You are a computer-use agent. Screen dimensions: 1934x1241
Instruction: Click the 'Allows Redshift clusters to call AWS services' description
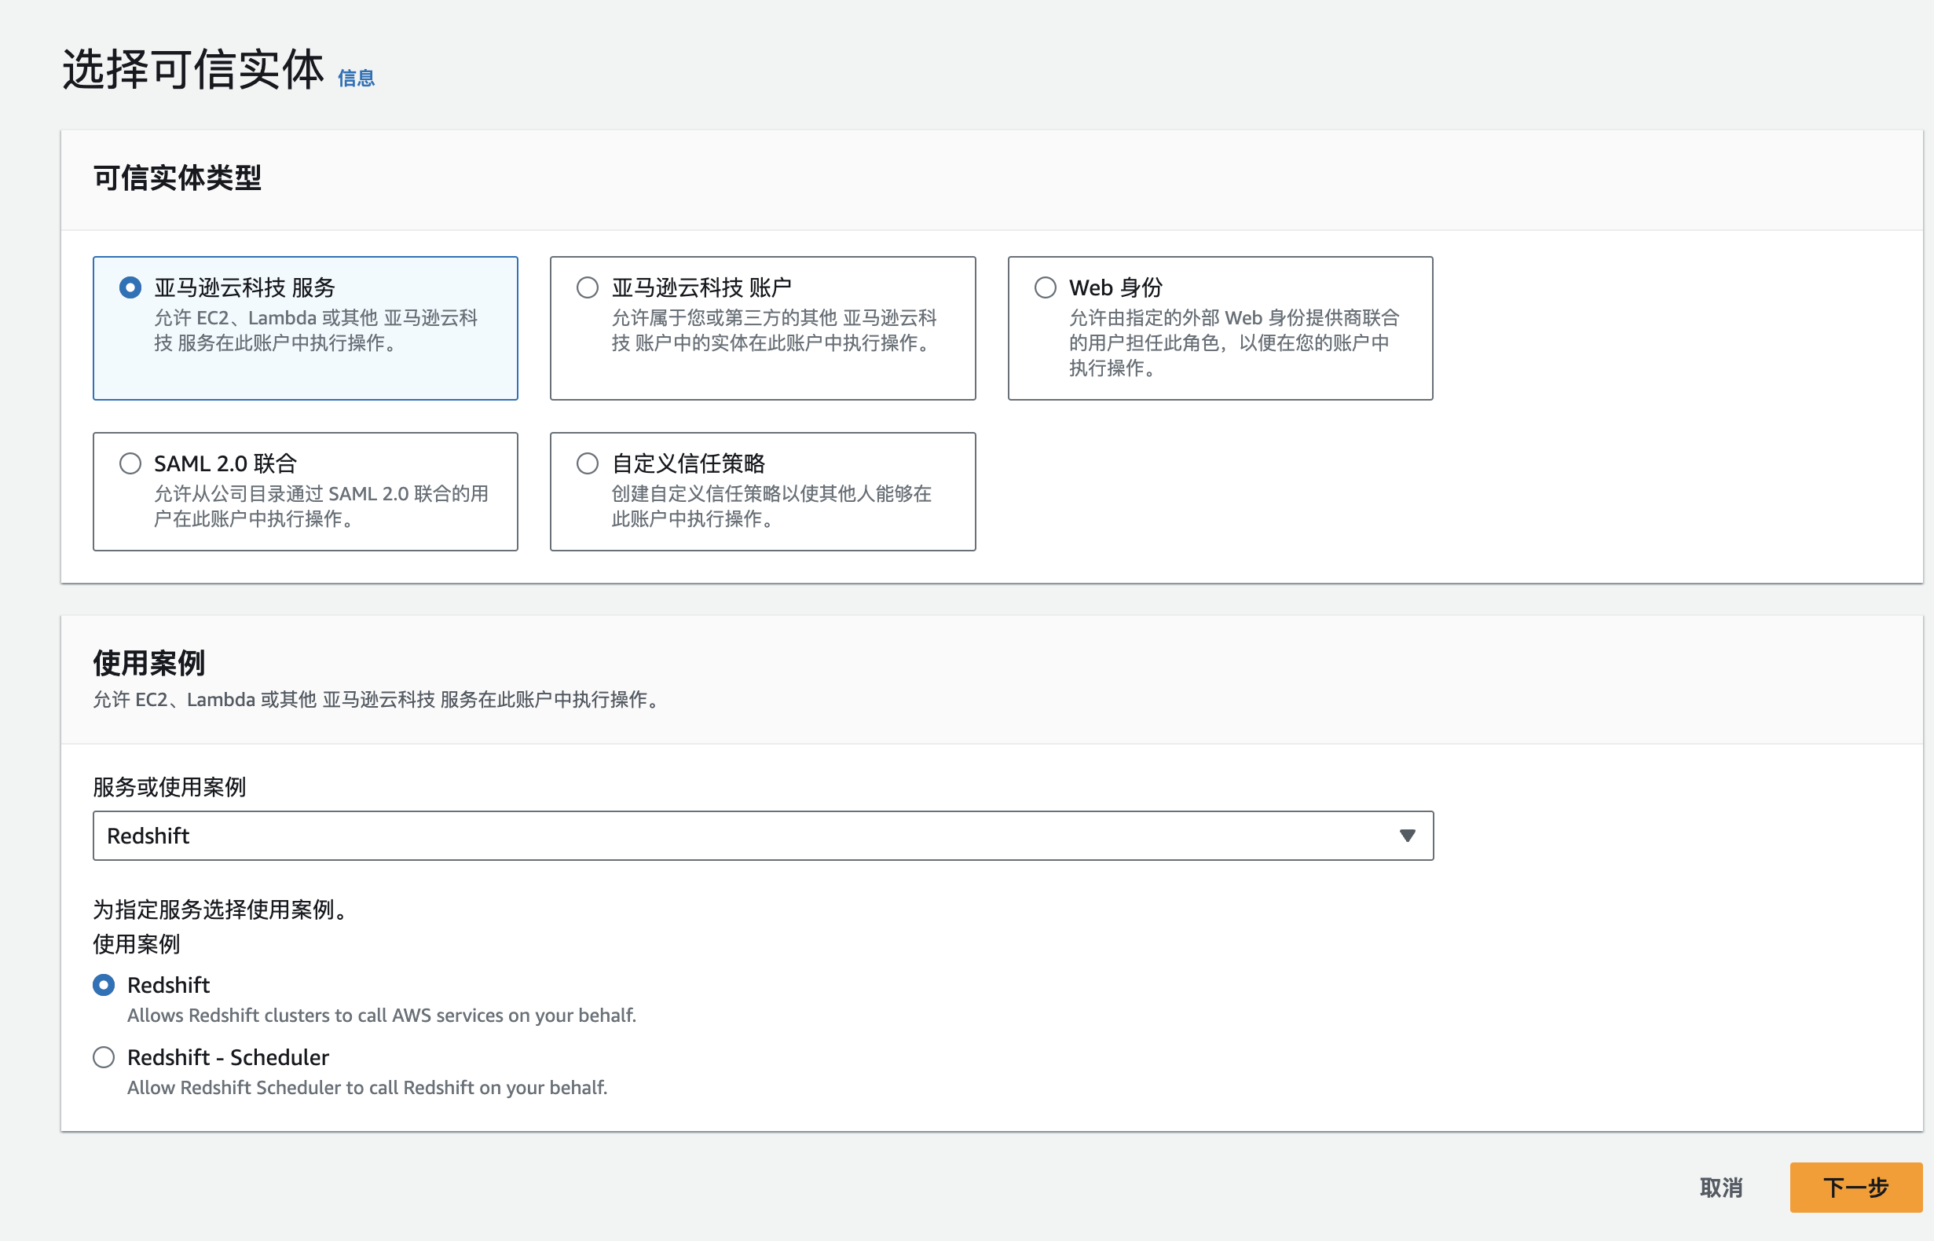click(382, 1016)
